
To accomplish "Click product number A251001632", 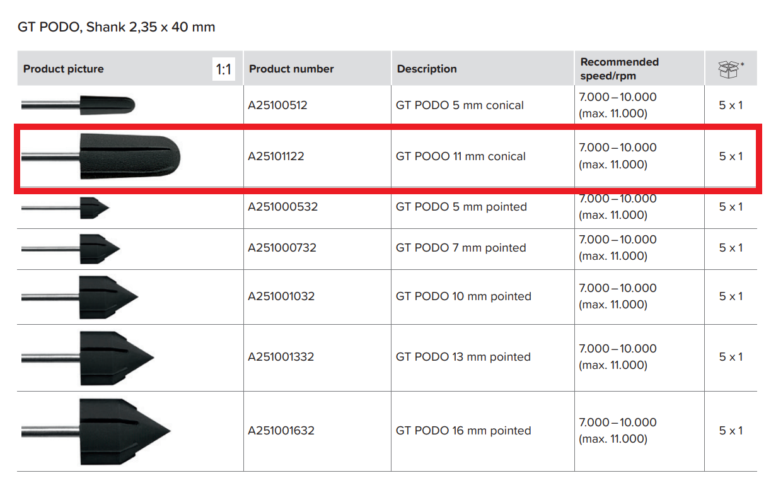I will click(281, 431).
